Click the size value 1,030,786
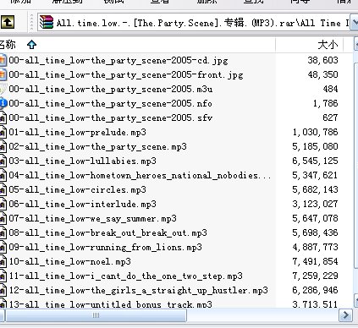Viewport: 358px width, 328px height. point(315,132)
